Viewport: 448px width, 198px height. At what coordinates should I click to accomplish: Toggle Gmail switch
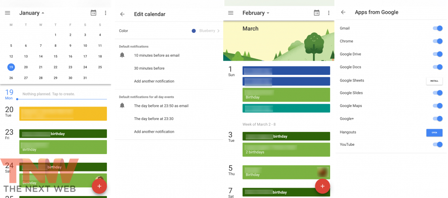coord(438,28)
